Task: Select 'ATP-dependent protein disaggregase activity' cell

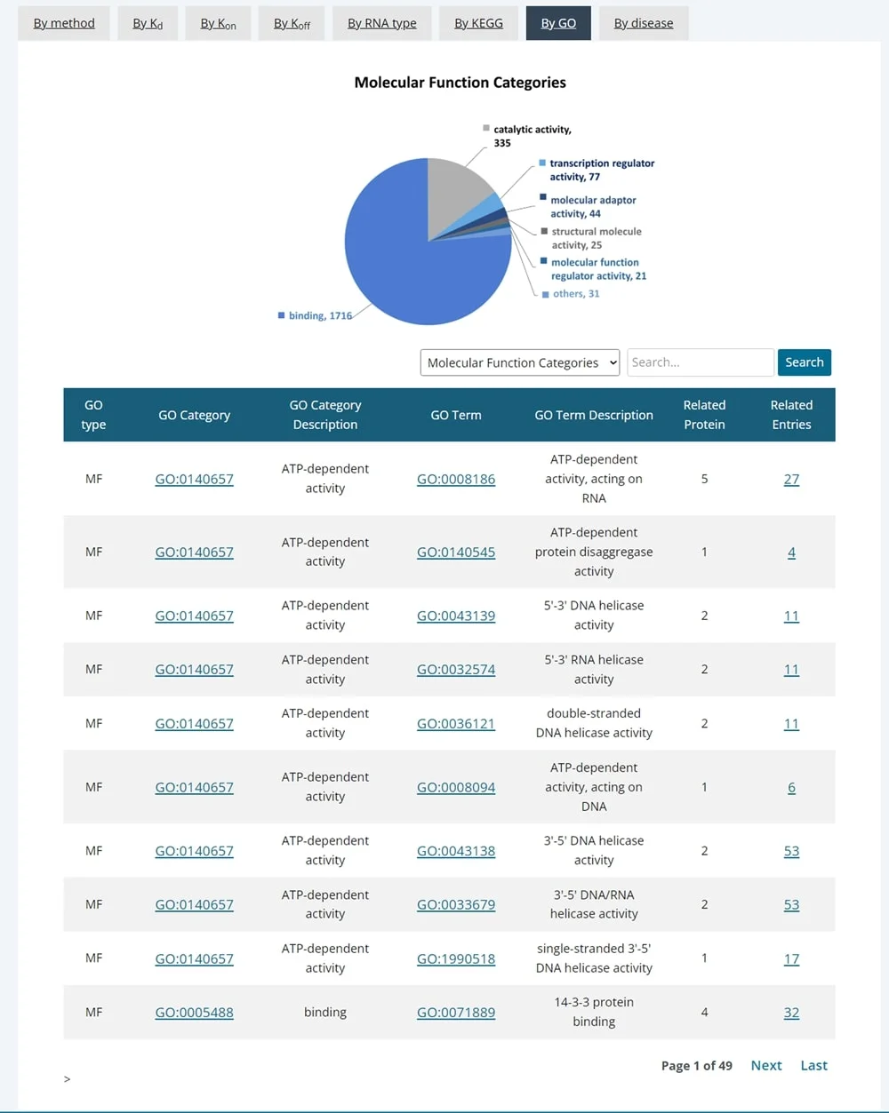Action: pyautogui.click(x=594, y=552)
